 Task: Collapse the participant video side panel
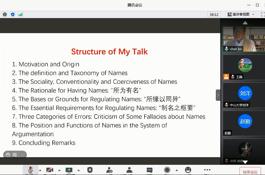(218, 95)
